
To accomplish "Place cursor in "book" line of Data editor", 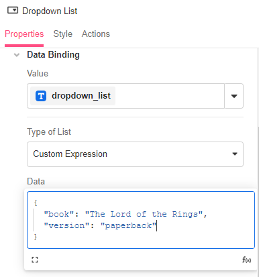I will click(x=125, y=214).
